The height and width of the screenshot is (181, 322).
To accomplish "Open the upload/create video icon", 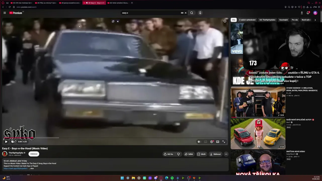I will [302, 13].
